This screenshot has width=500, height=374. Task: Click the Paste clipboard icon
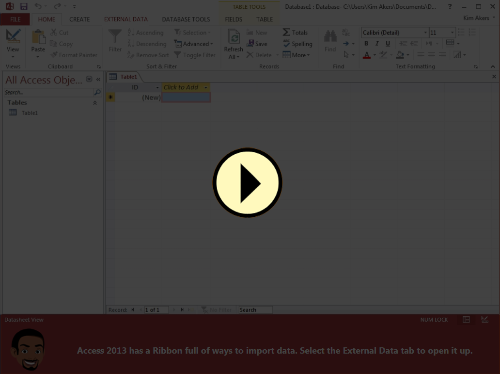coord(38,38)
